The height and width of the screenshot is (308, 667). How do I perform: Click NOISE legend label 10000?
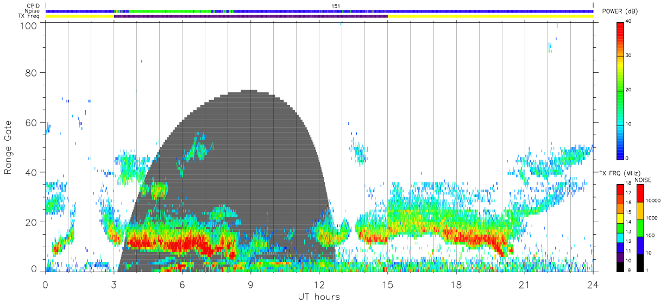click(x=654, y=200)
